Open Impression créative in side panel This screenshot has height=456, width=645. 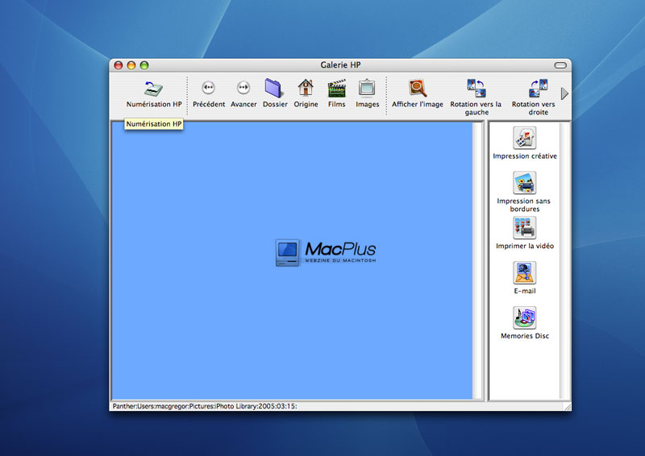(x=525, y=143)
